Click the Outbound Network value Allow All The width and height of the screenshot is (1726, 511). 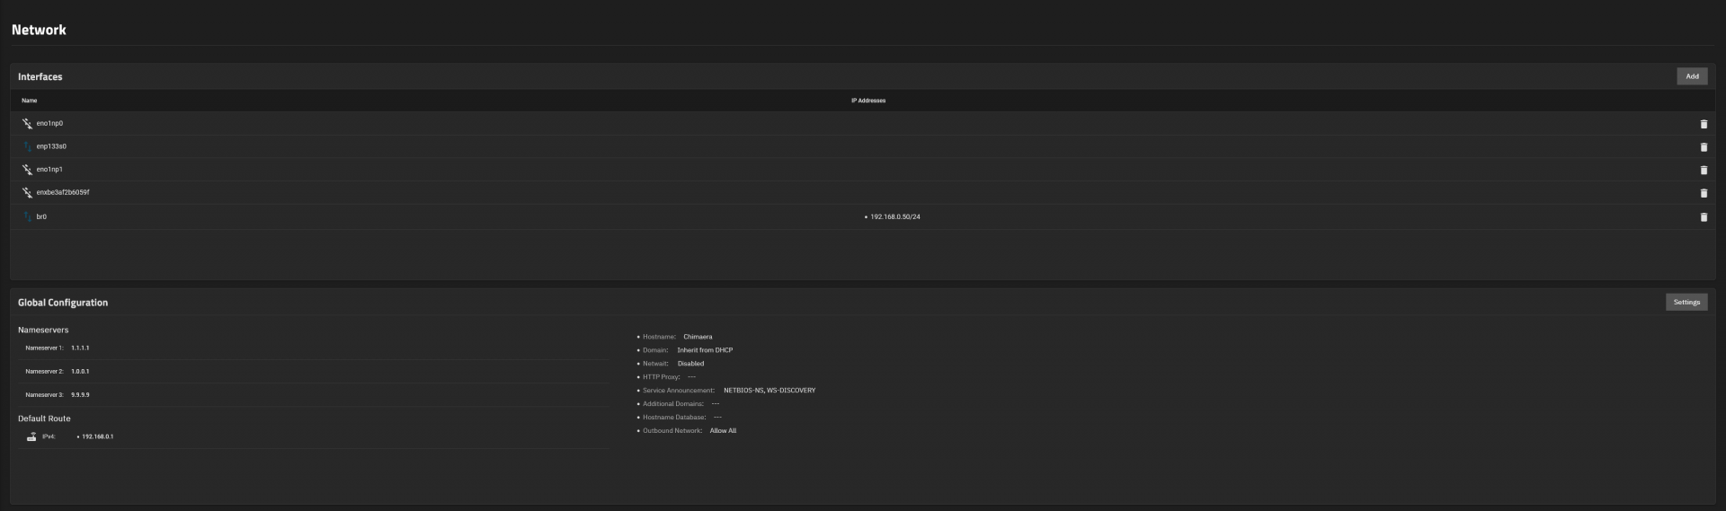(723, 431)
